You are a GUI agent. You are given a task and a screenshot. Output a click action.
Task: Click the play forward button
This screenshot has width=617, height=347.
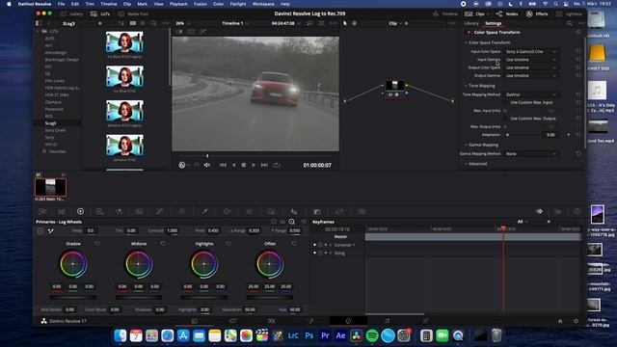pyautogui.click(x=254, y=165)
